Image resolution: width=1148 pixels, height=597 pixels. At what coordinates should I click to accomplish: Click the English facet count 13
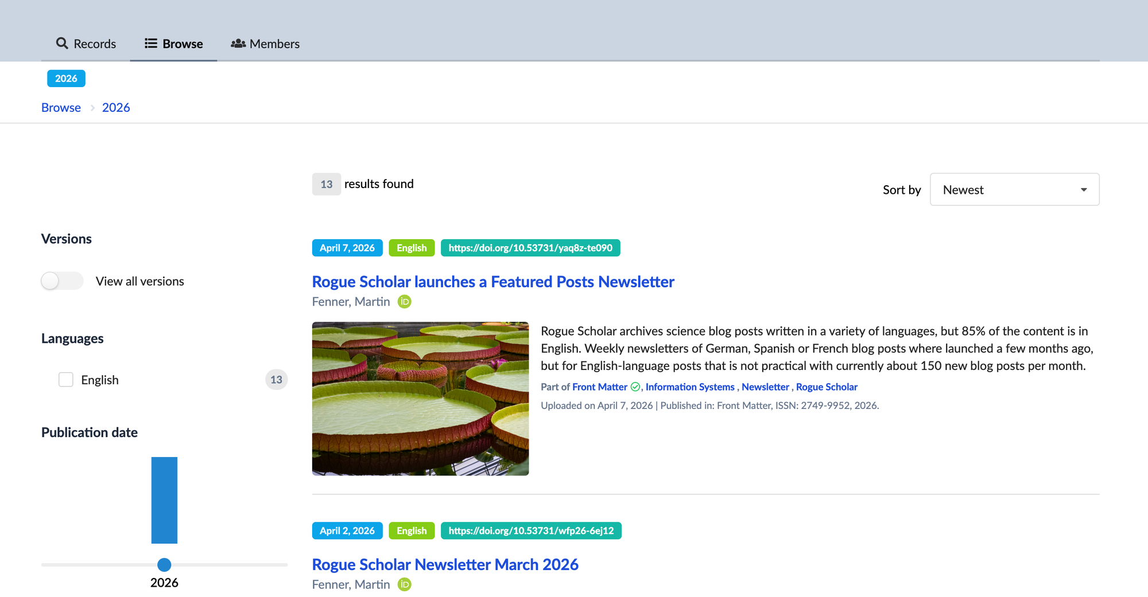[x=276, y=380]
